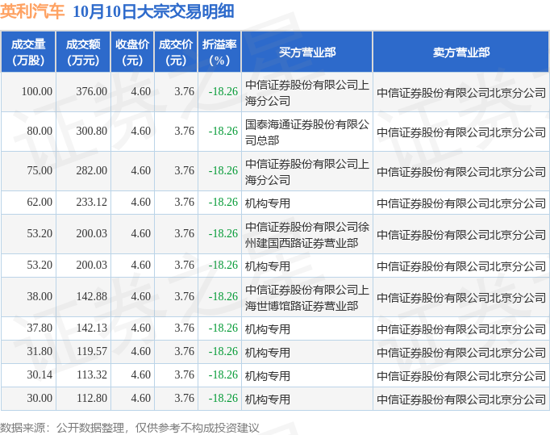Click the 233.12 amount cell
The height and width of the screenshot is (435, 550).
click(x=91, y=203)
